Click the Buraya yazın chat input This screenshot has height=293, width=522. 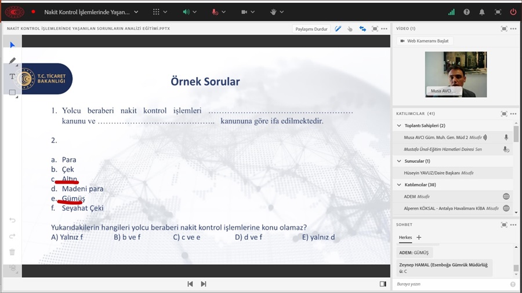[449, 284]
